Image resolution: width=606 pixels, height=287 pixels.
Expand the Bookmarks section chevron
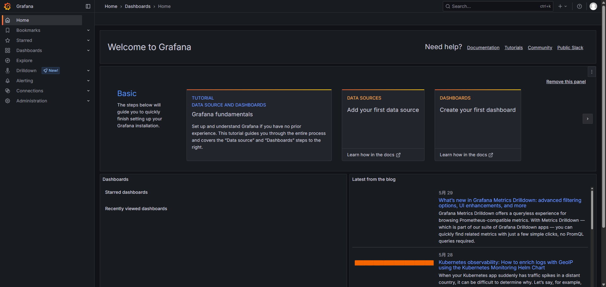88,30
